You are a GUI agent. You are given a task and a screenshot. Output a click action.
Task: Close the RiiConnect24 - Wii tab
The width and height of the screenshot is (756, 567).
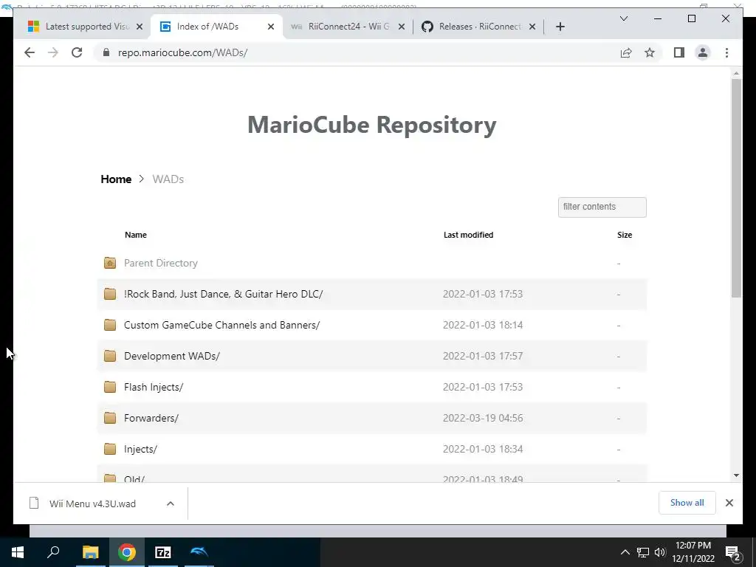401,27
